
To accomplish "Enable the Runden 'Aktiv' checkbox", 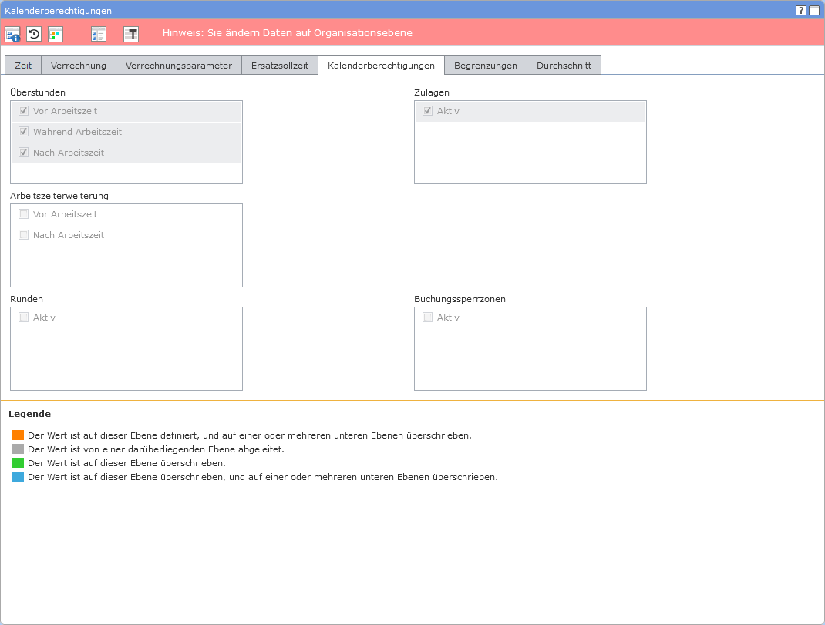I will pyautogui.click(x=24, y=318).
